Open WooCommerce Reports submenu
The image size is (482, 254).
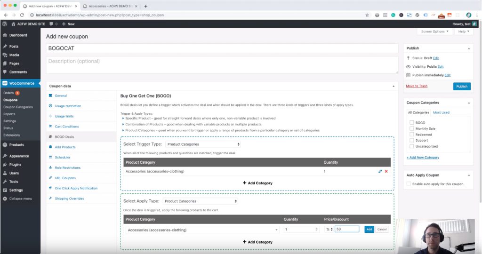point(9,114)
